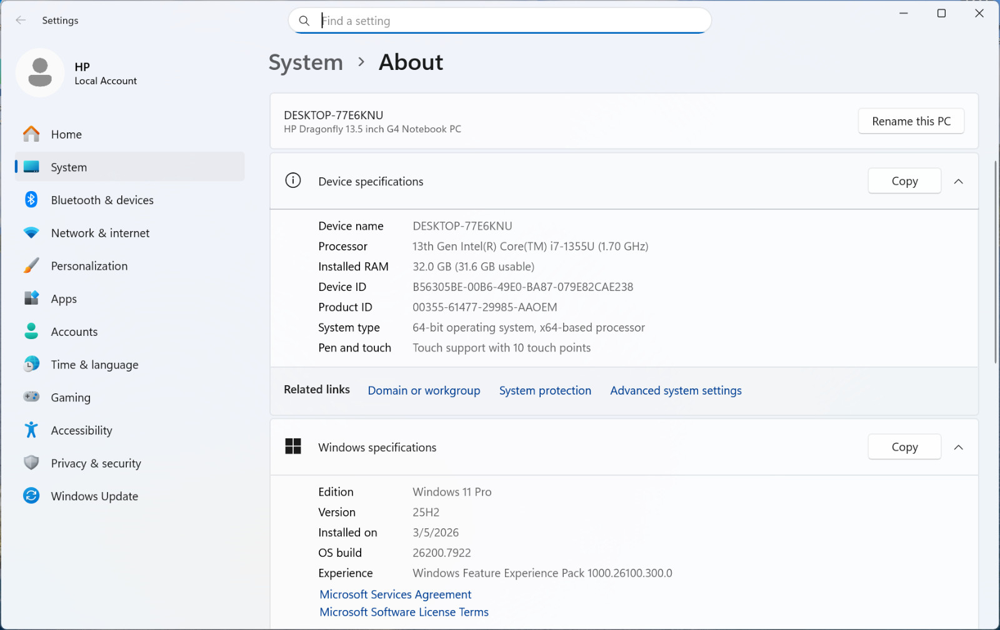Image resolution: width=1000 pixels, height=630 pixels.
Task: Click the Accessibility figure icon
Action: tap(31, 430)
